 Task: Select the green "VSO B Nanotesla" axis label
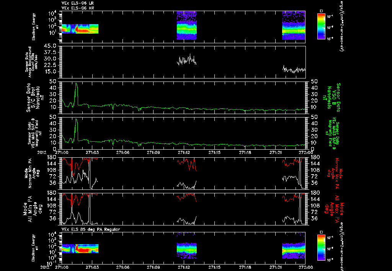[333, 98]
